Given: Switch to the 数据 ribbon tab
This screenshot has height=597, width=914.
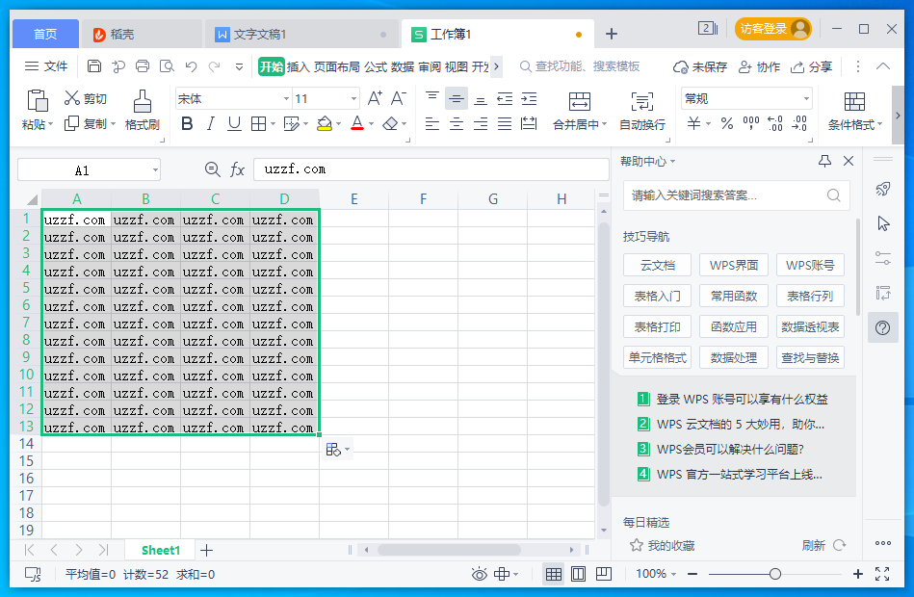Looking at the screenshot, I should (405, 67).
